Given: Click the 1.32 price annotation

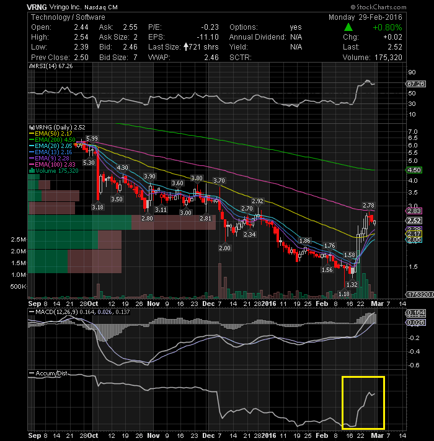Looking at the screenshot, I should pos(352,285).
